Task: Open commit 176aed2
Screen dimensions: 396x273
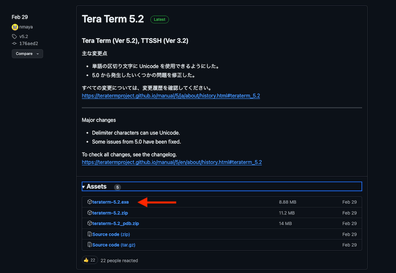Action: (29, 44)
